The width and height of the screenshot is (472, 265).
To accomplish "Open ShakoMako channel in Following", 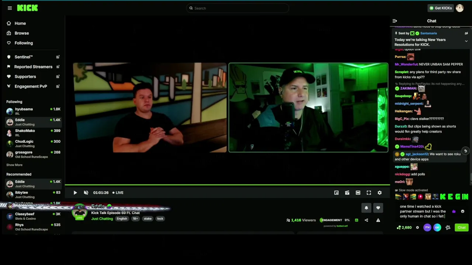I will pos(33,133).
